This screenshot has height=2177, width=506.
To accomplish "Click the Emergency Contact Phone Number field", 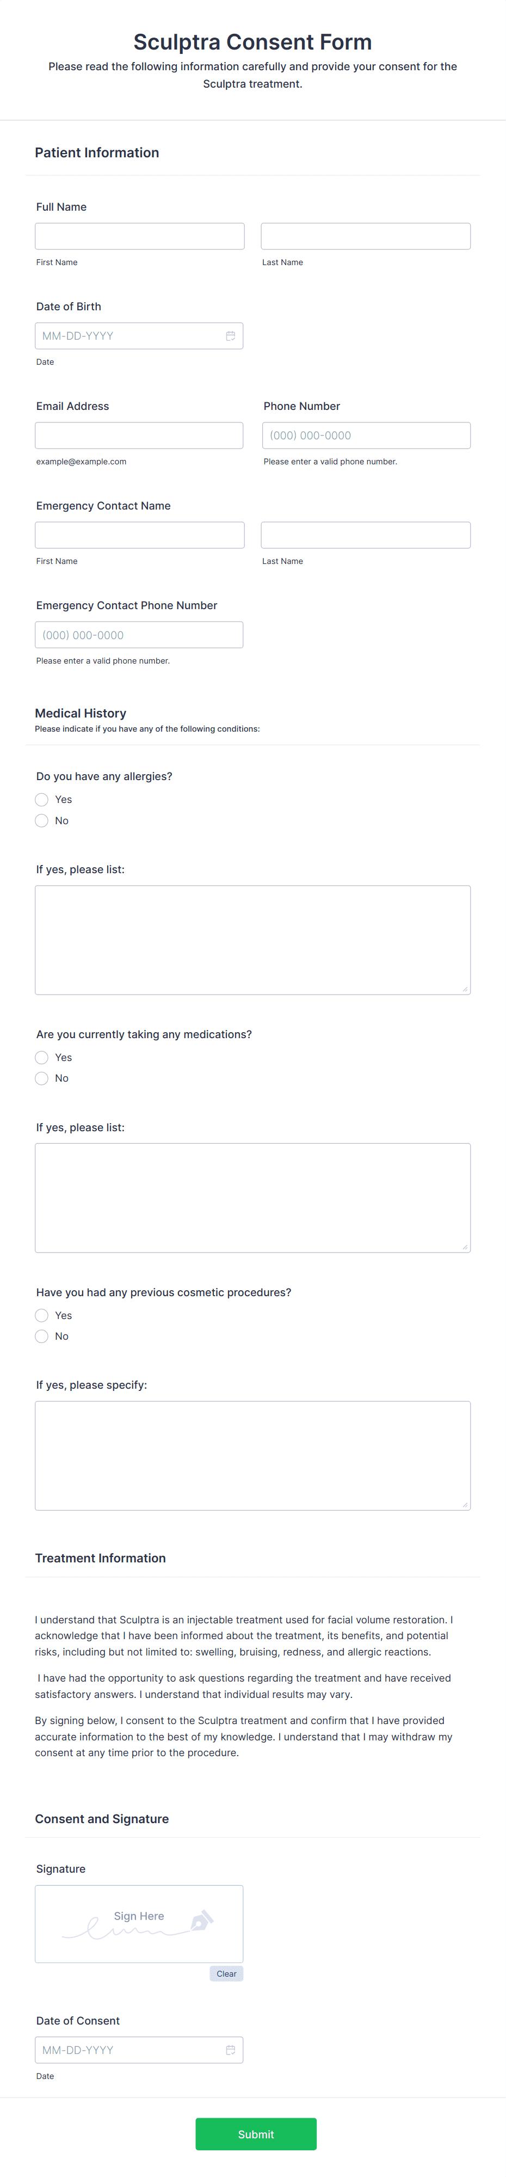I will 139,635.
